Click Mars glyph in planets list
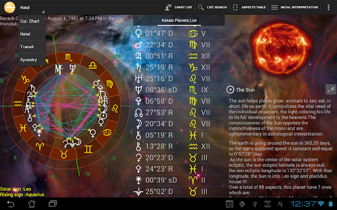The image size is (337, 210). click(138, 45)
